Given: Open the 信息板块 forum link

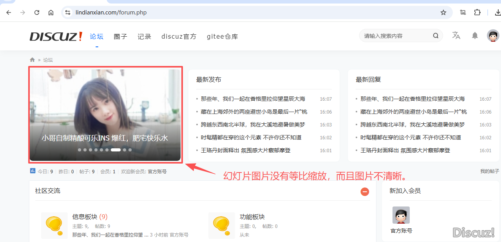Looking at the screenshot, I should tap(85, 217).
